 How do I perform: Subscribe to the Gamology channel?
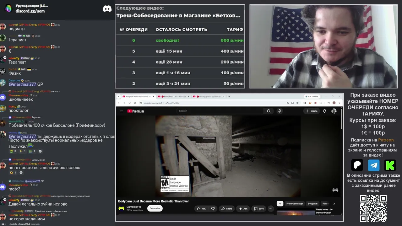155,208
